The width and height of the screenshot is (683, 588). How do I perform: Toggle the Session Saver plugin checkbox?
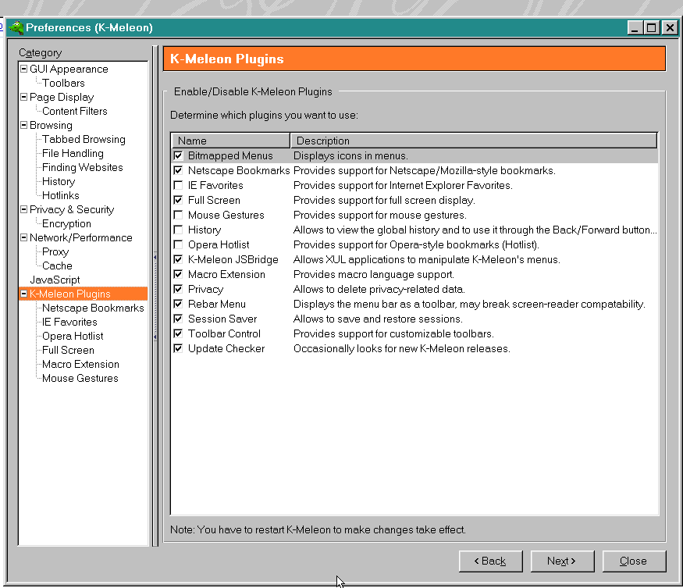pos(179,319)
